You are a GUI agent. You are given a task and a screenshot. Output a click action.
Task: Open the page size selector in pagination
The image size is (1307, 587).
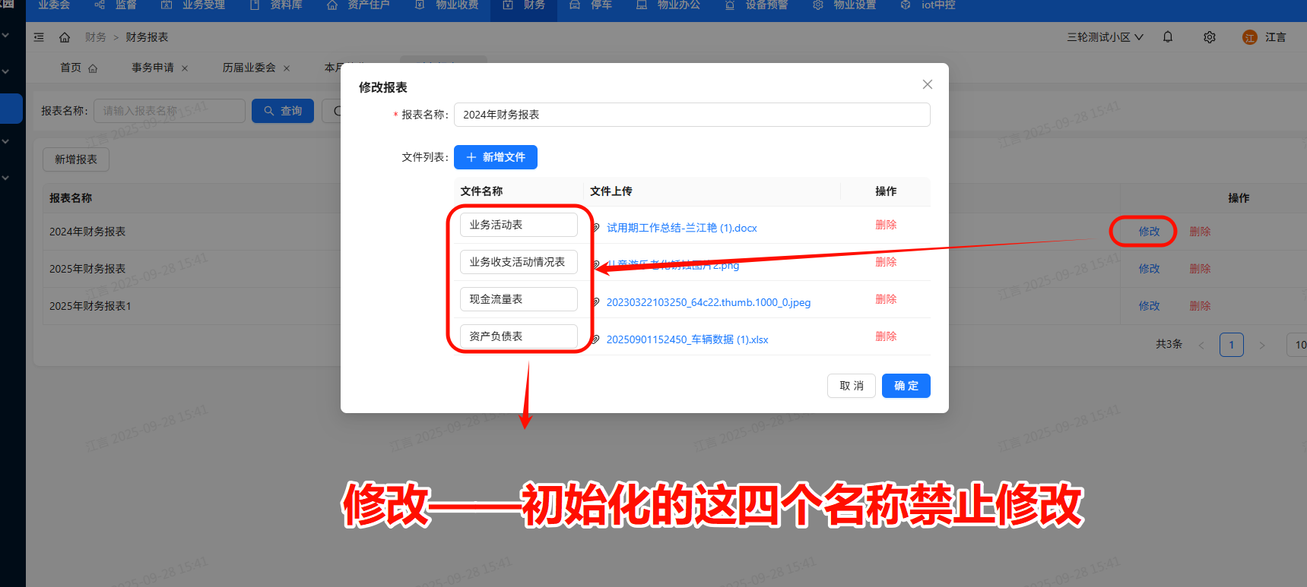tap(1297, 345)
